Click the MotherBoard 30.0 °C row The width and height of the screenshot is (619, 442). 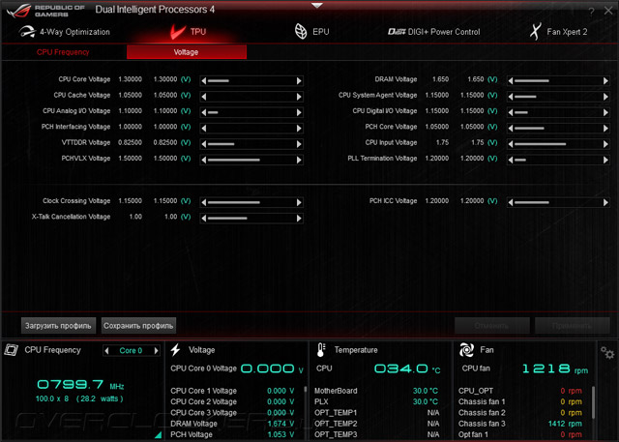376,391
